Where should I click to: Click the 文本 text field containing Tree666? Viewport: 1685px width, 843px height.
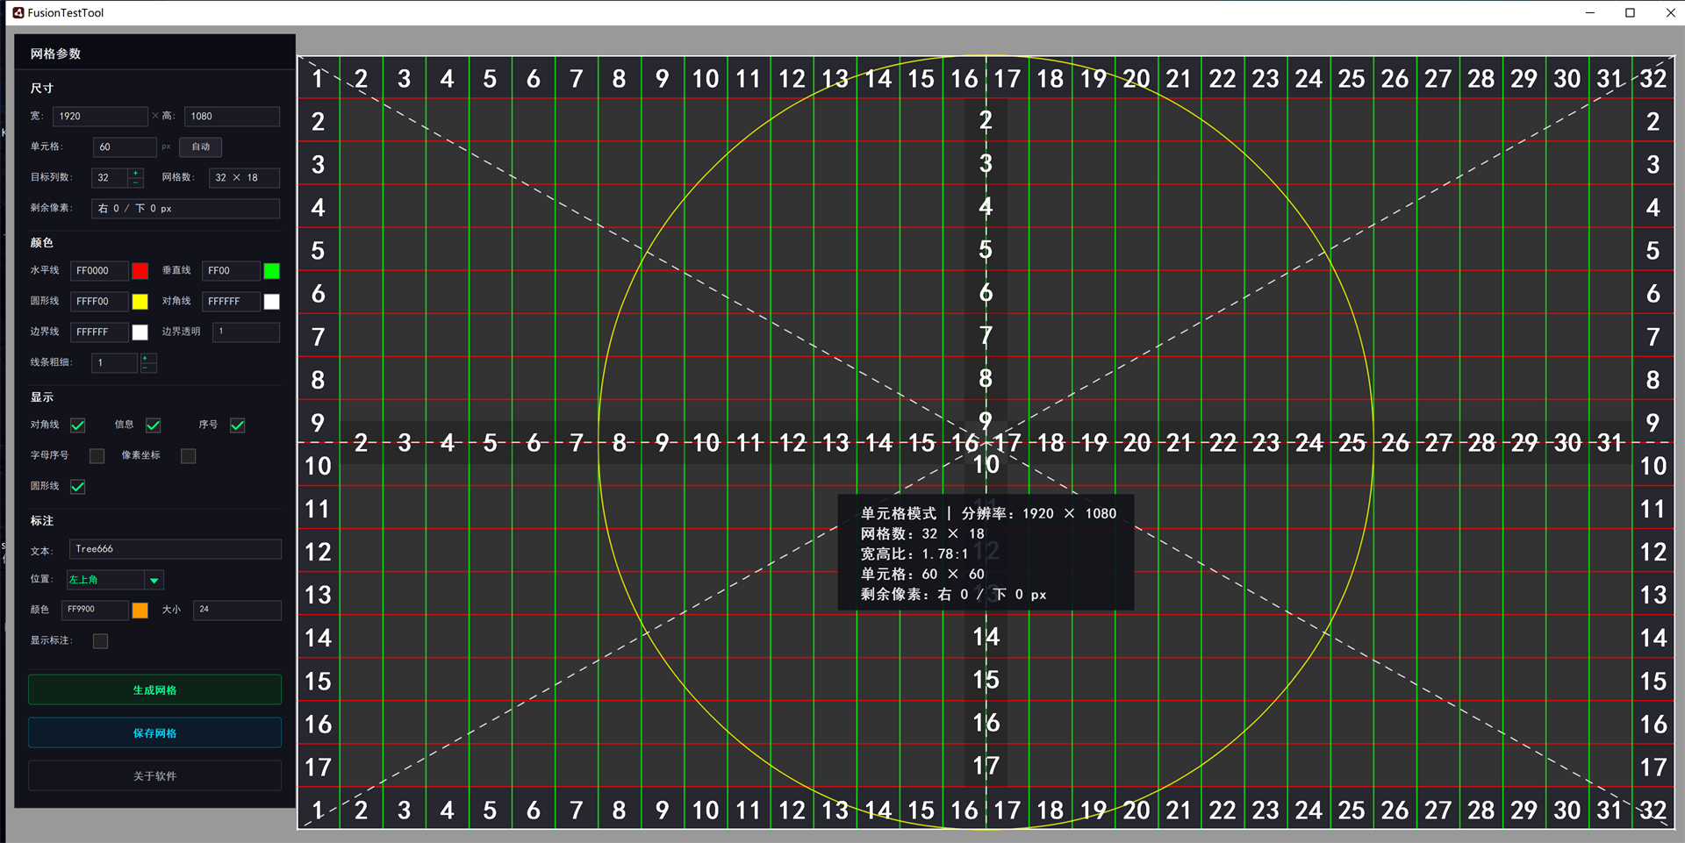coord(176,549)
